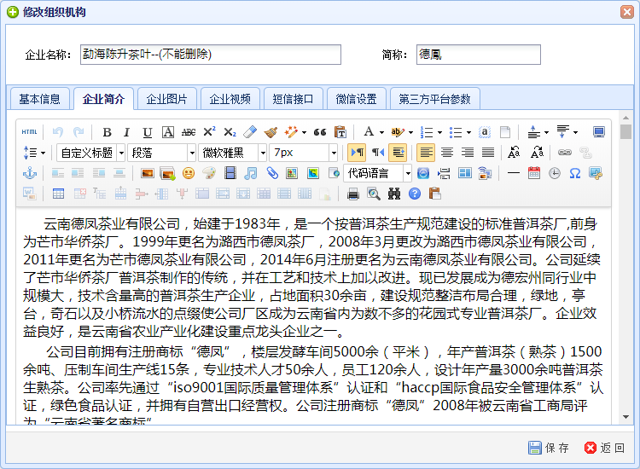Switch to the 第三方平台参数 tab
Viewport: 640px width, 469px height.
click(434, 99)
